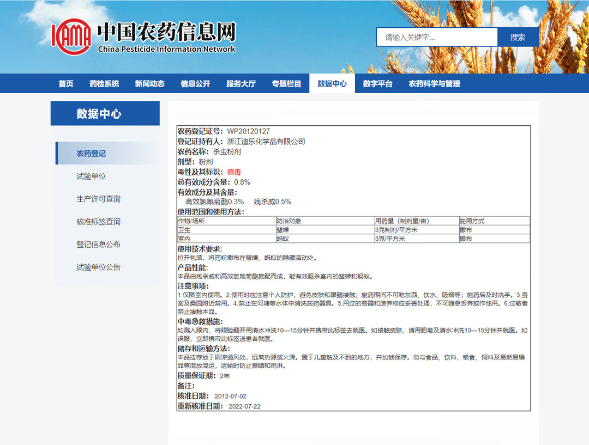Select 信息公开 in the navigation bar
Screen dimensions: 589x445
(x=195, y=83)
